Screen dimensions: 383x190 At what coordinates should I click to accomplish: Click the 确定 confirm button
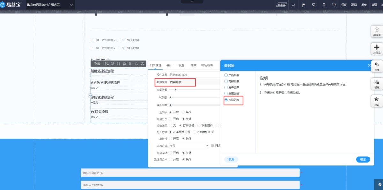[363, 159]
